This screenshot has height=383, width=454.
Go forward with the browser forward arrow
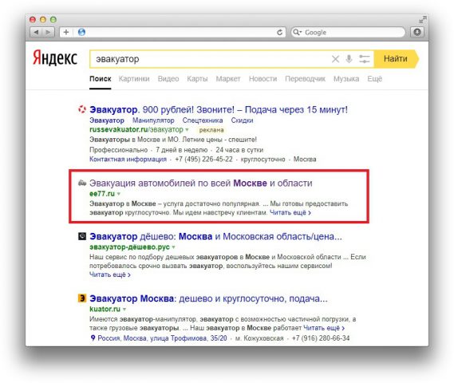[x=49, y=32]
